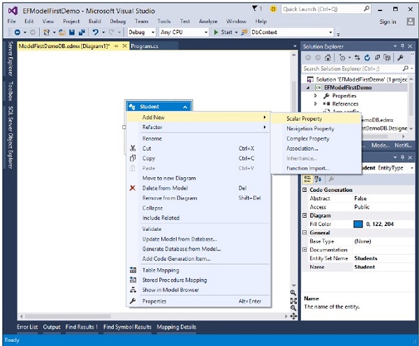Expand the Properties node in Solution Explorer

[x=316, y=96]
